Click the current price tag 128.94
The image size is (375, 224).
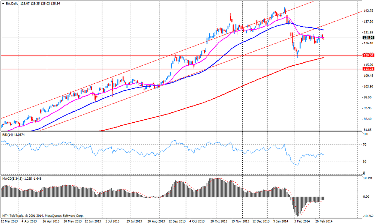(x=368, y=38)
